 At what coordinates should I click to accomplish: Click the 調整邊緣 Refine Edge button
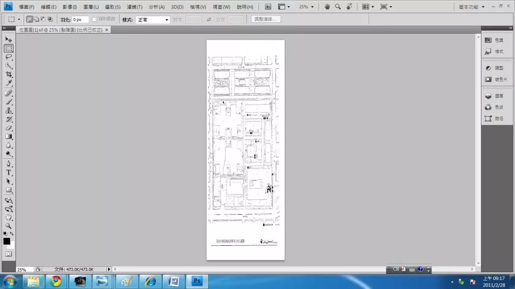(x=266, y=19)
